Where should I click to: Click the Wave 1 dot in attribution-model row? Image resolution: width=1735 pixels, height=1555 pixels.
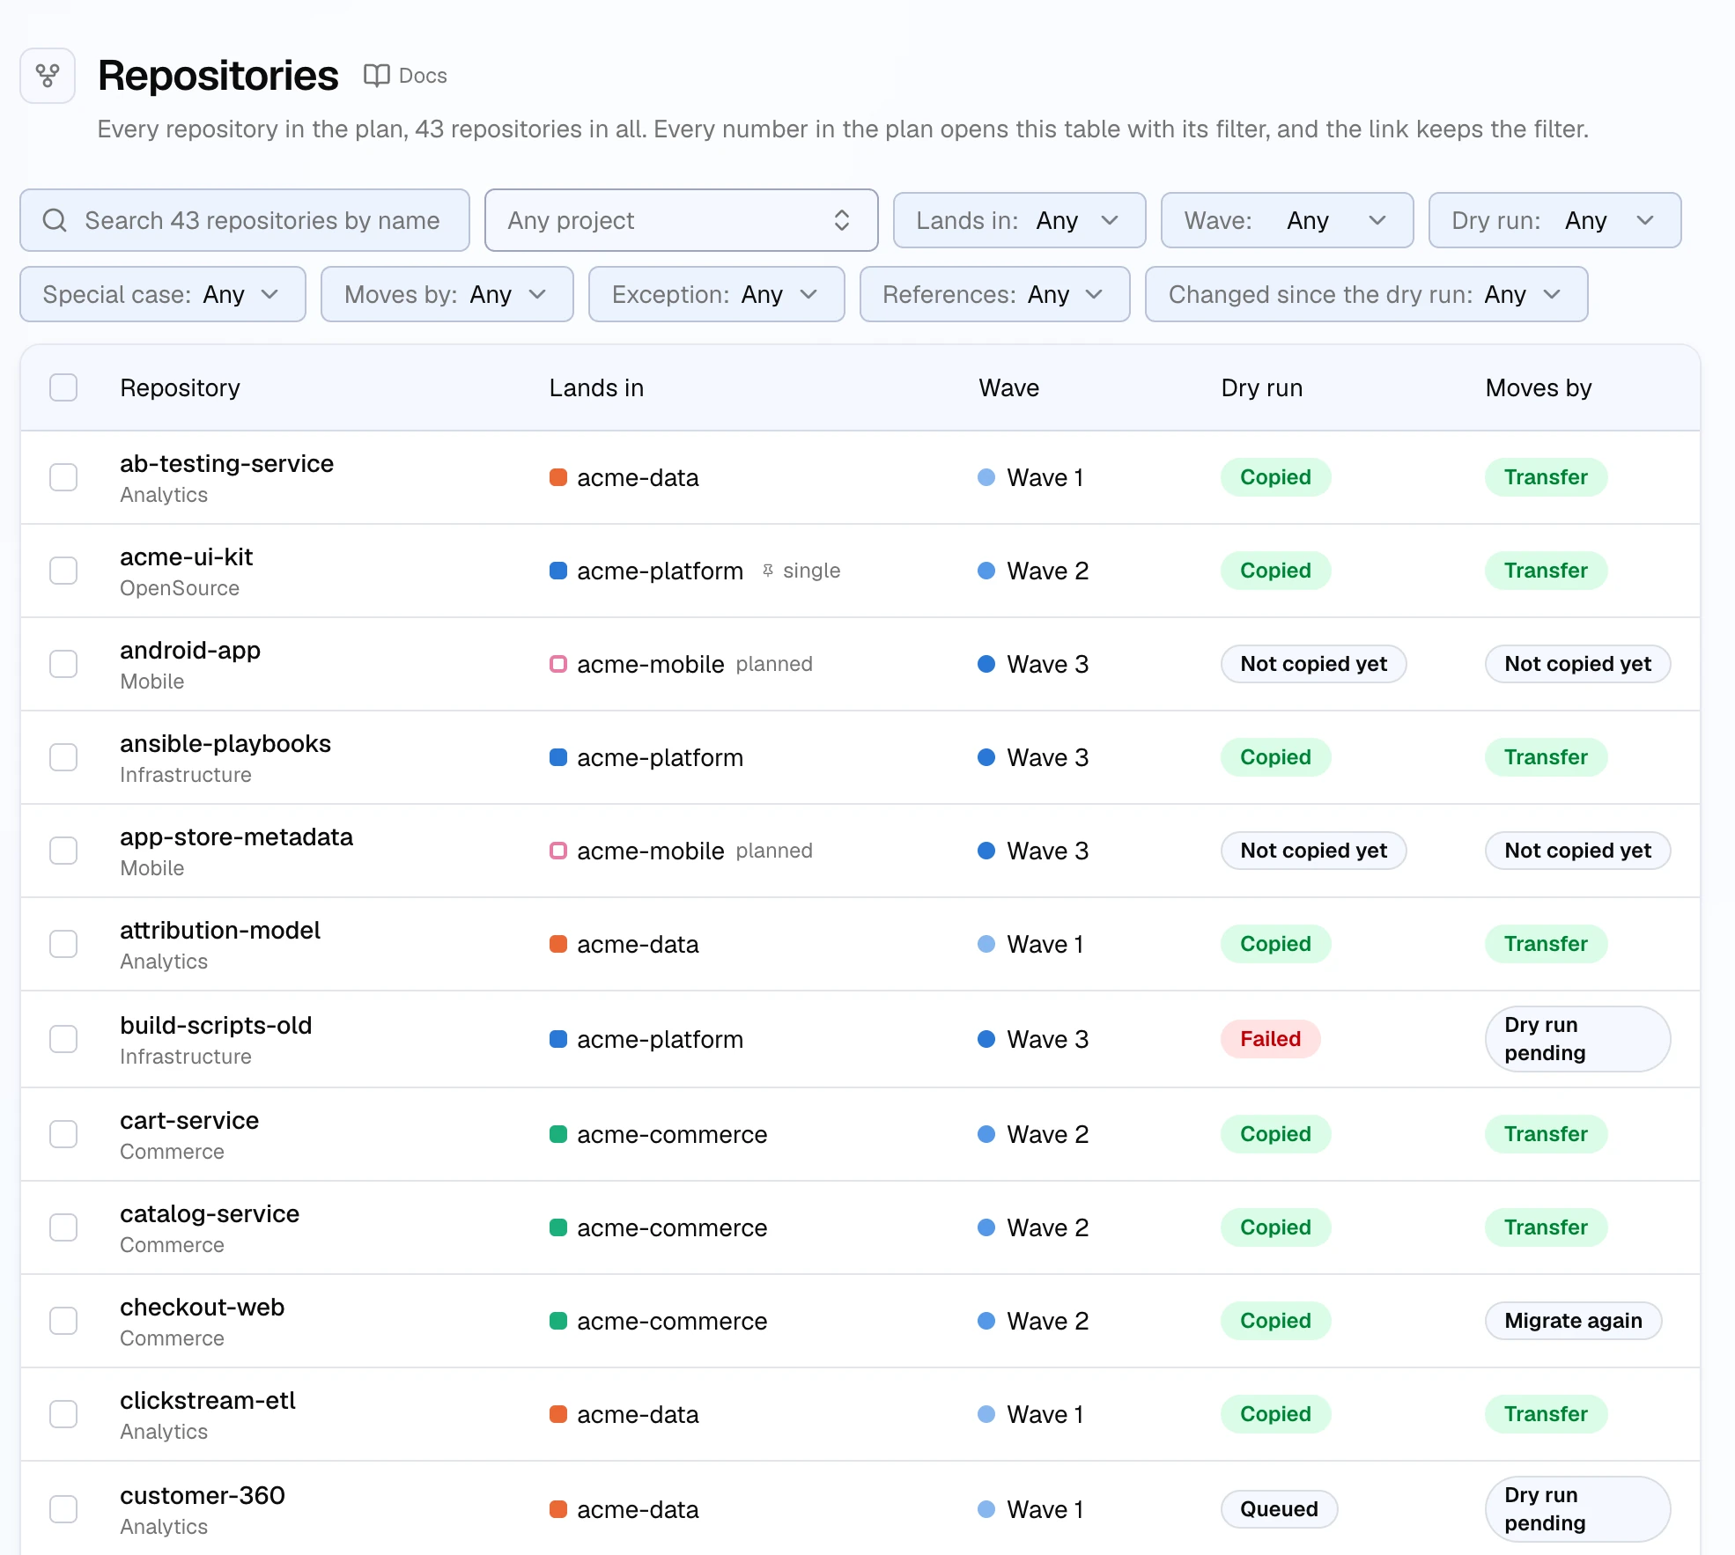[986, 944]
